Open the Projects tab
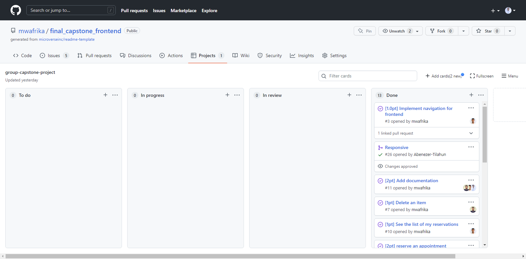526x259 pixels. point(207,55)
